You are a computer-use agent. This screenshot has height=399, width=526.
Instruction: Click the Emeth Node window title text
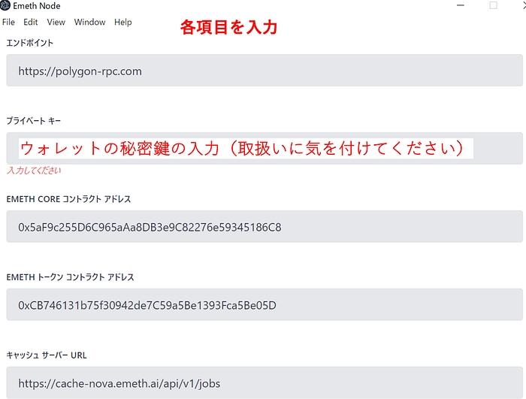pyautogui.click(x=37, y=6)
